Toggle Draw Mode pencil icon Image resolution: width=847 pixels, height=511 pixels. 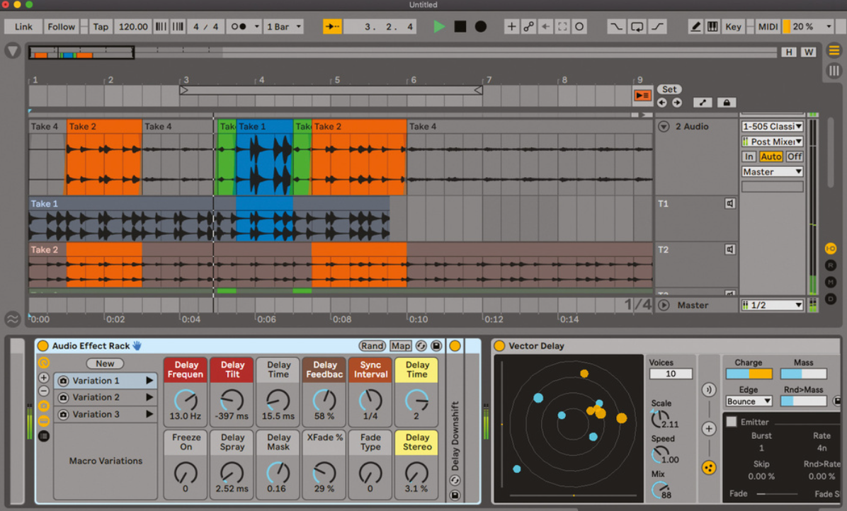click(695, 26)
